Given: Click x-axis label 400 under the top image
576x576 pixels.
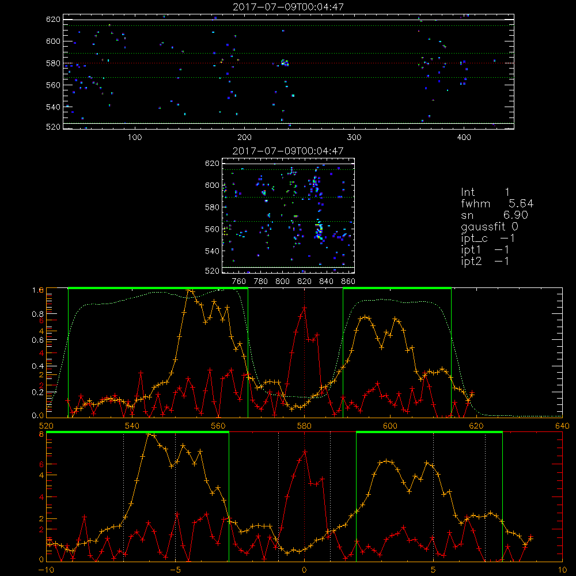Looking at the screenshot, I should coord(464,138).
